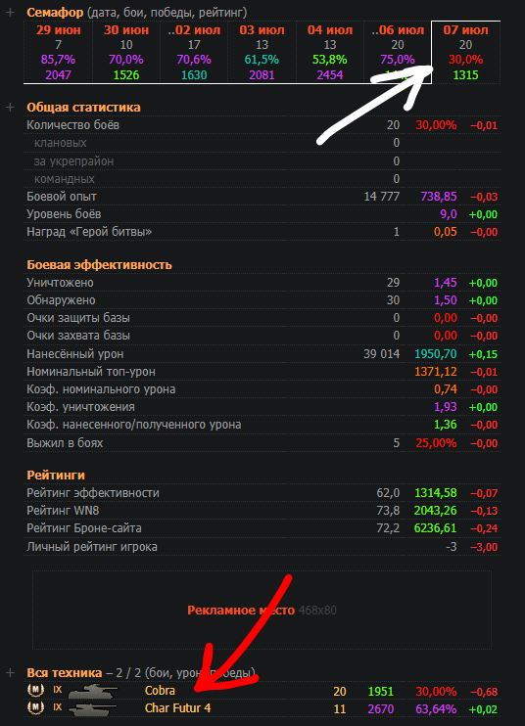Click the Char Futur 4 tank silhouette

93,708
